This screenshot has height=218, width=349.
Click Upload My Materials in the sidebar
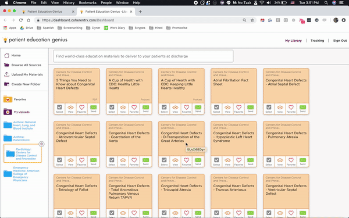click(x=23, y=74)
